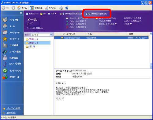The width and height of the screenshot is (153, 120).
Task: Open カメラ画像 in the sidebar
Action: click(11, 45)
